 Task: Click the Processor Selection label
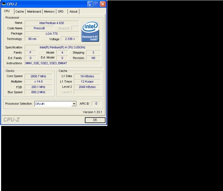18,104
